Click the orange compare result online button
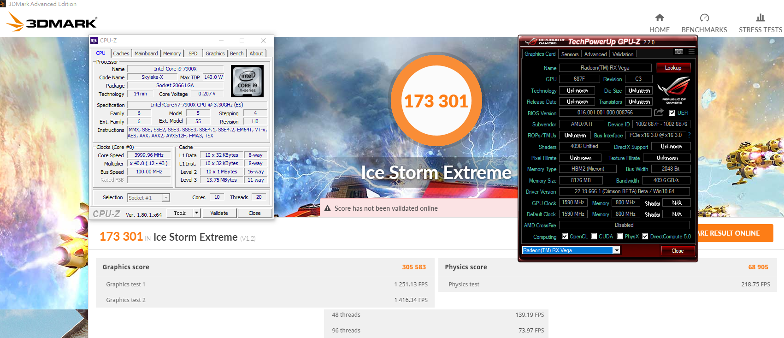784x338 pixels. 736,233
